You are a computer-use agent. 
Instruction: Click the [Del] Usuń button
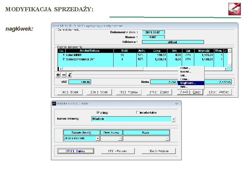click(99, 92)
